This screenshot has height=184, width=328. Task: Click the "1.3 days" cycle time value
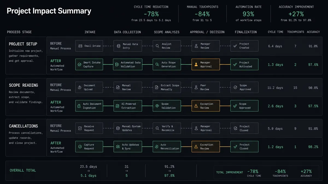click(x=275, y=65)
